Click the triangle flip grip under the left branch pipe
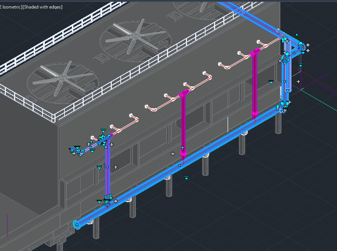Screen dimensions: 337x251 pos(92,151)
